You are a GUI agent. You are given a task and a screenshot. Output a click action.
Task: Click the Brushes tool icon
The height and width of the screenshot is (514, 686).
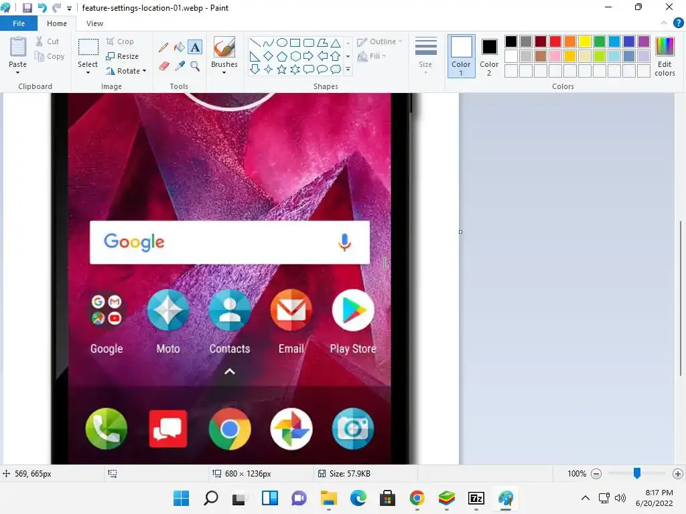pos(224,47)
